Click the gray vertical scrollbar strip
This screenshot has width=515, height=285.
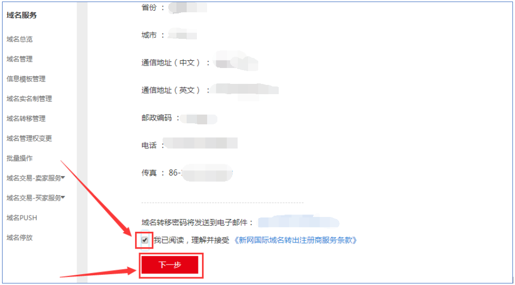(x=82, y=142)
